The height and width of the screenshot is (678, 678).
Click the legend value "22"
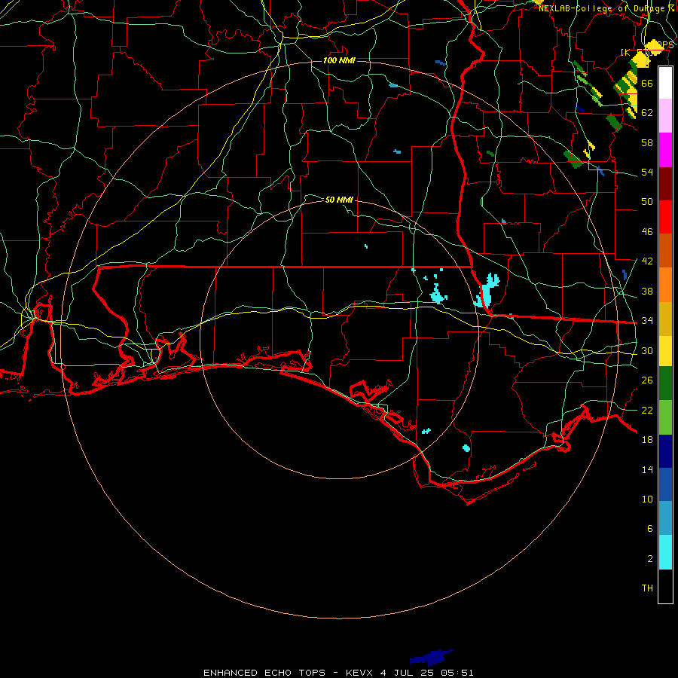(647, 410)
